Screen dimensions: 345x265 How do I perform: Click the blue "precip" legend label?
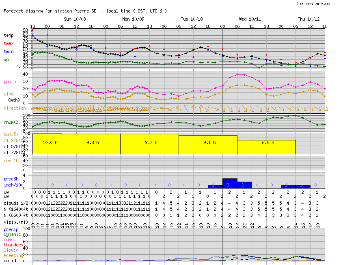tap(11, 230)
